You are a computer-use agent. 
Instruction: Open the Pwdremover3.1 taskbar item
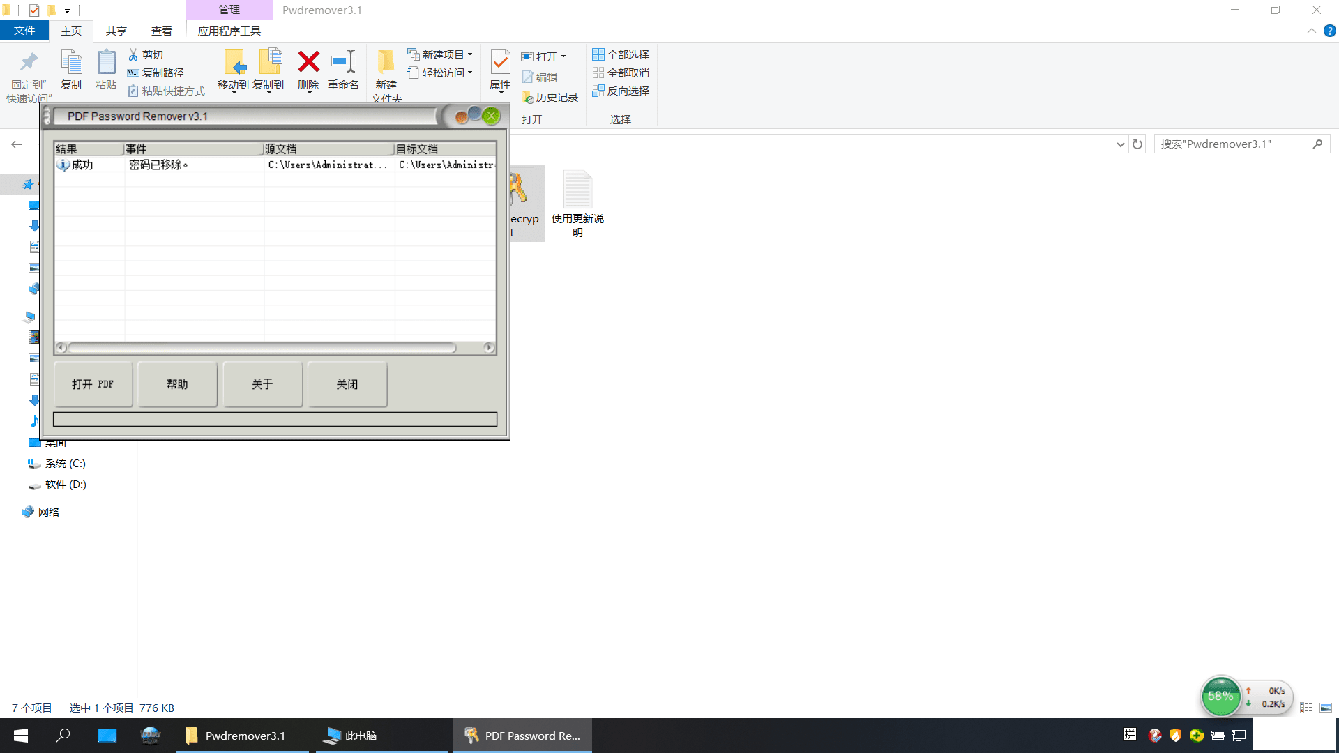(x=242, y=736)
